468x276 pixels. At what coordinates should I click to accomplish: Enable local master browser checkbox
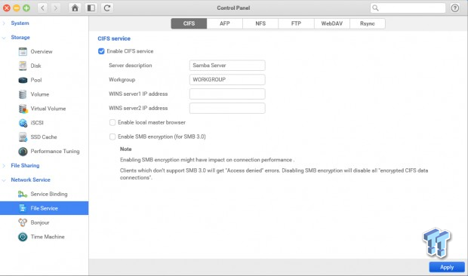pyautogui.click(x=112, y=122)
